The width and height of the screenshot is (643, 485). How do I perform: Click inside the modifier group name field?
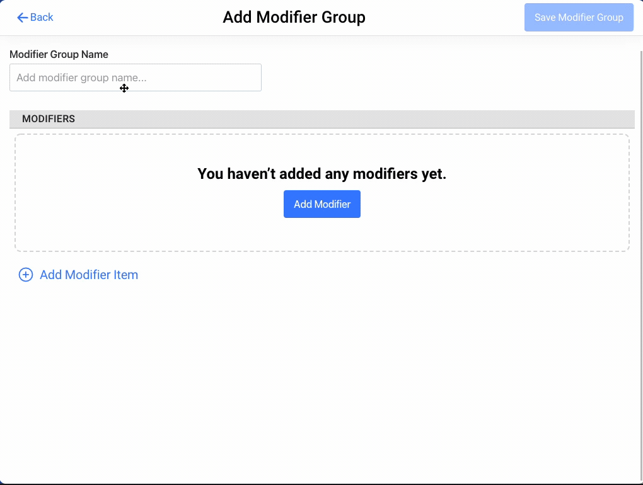(135, 77)
